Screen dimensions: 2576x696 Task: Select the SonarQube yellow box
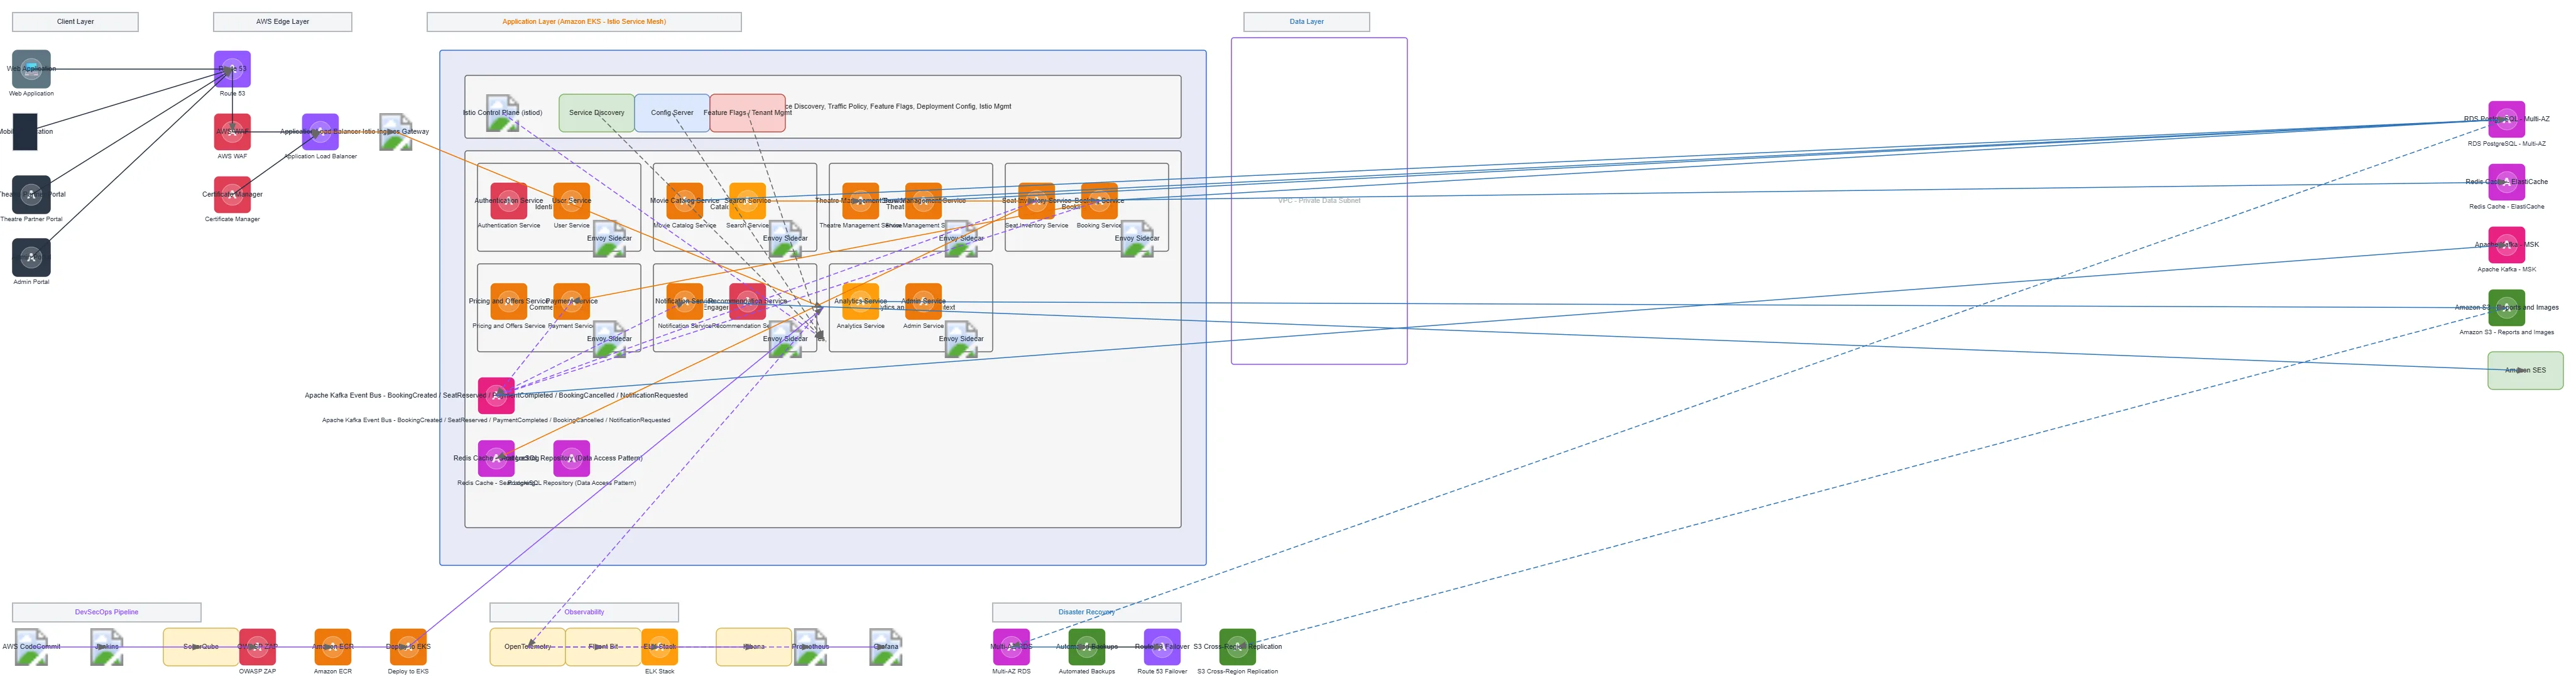pos(201,647)
